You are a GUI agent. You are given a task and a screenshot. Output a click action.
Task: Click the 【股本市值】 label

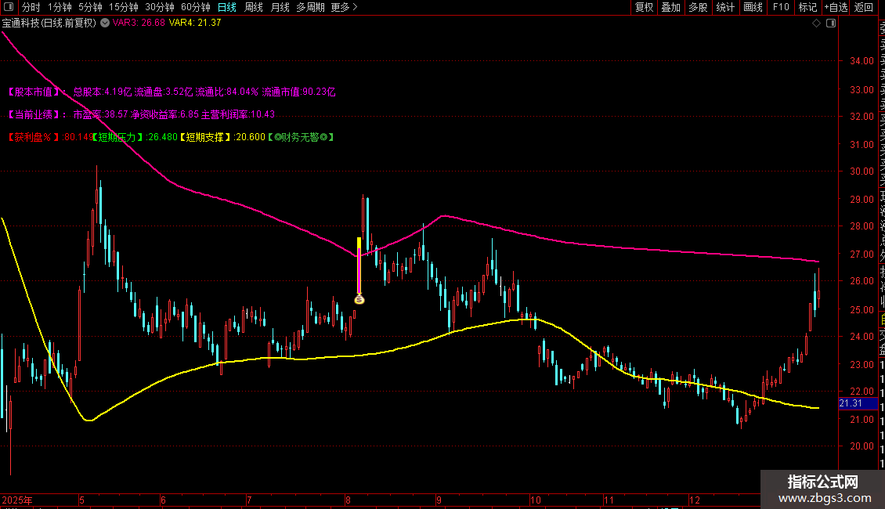[x=34, y=92]
